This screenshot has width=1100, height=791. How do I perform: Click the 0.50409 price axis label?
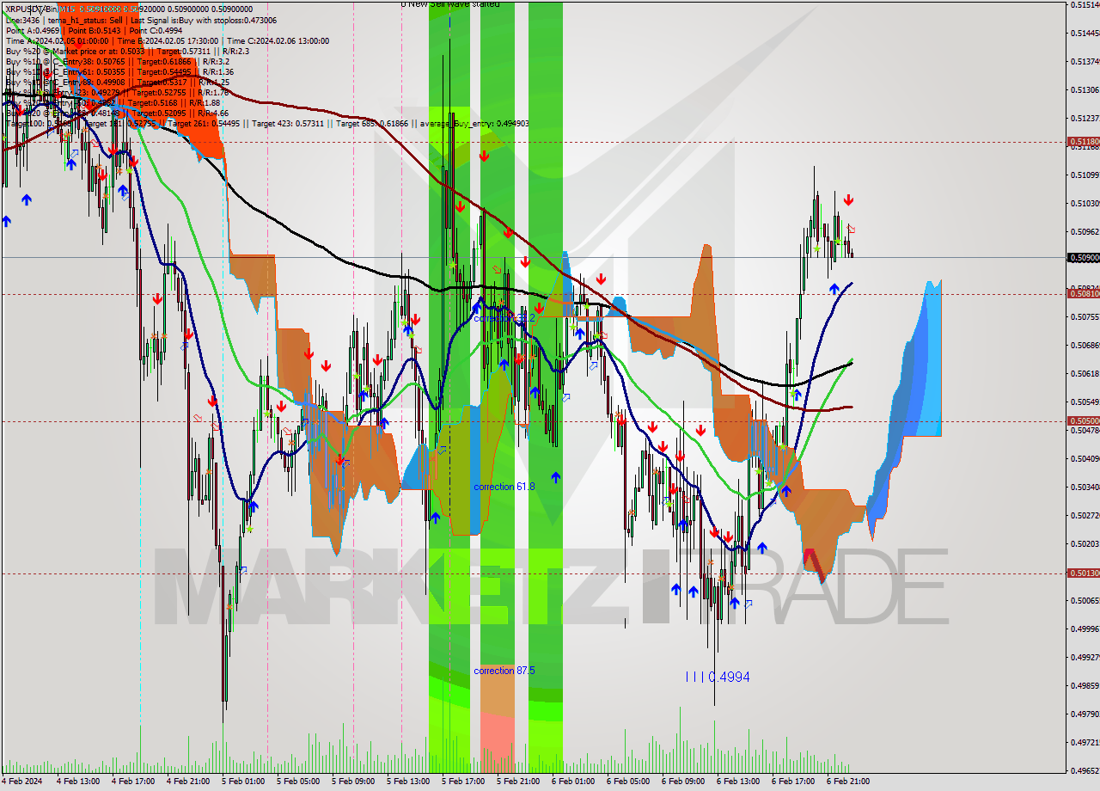pos(1085,458)
